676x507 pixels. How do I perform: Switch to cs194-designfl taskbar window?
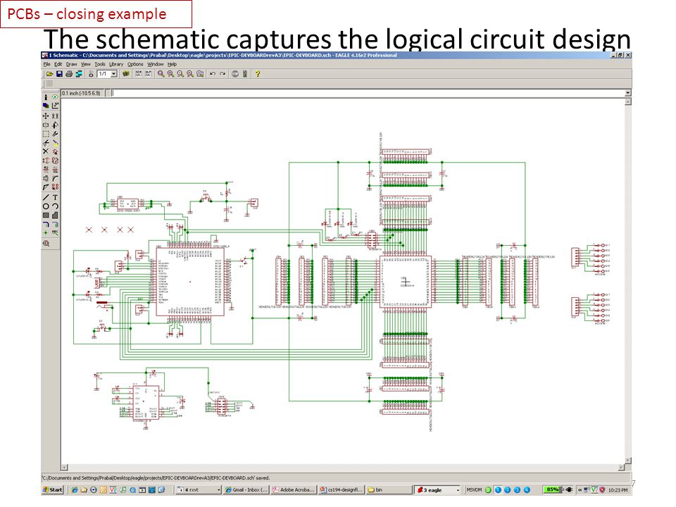coord(342,490)
